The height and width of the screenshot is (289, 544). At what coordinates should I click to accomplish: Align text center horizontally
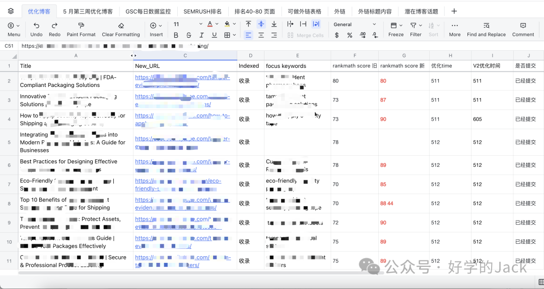tap(261, 35)
